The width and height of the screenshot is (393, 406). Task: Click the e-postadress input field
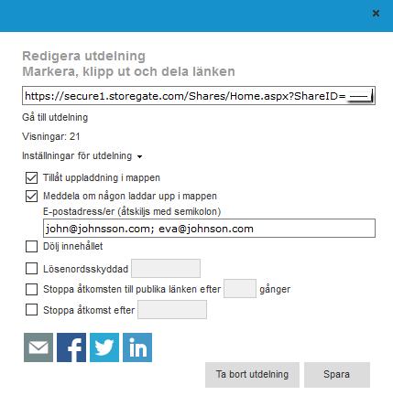[209, 229]
